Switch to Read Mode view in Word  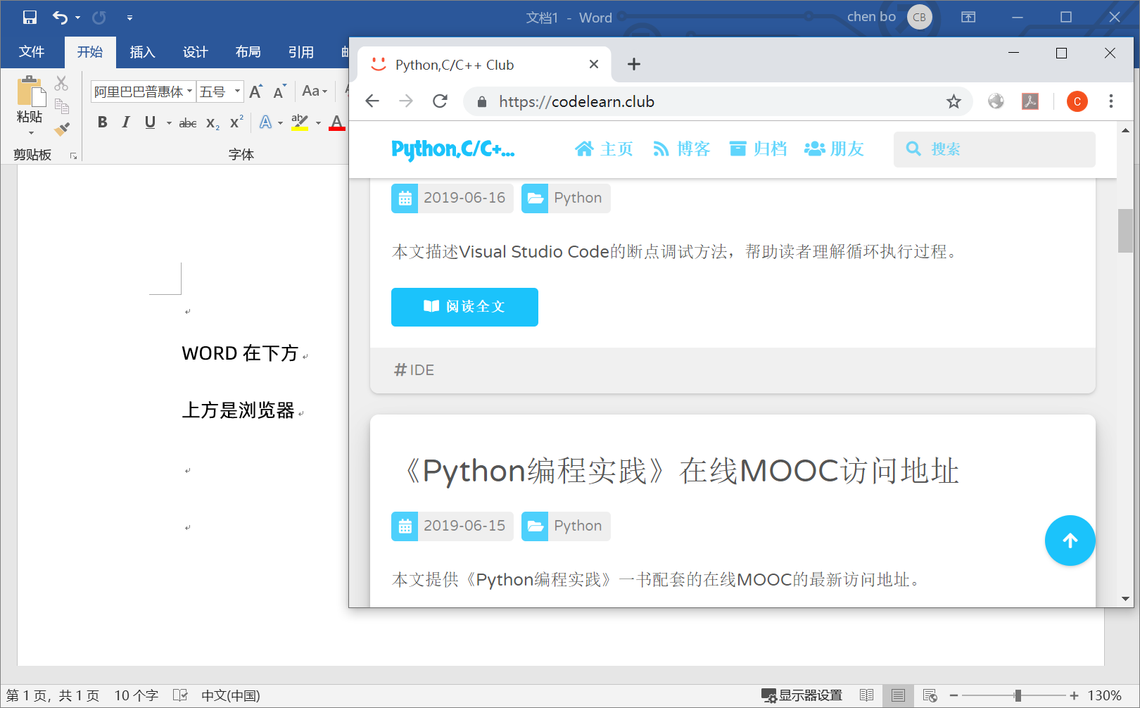(x=866, y=695)
